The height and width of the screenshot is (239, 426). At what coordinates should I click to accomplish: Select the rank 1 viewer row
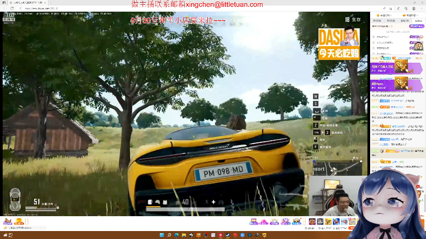coord(398,37)
